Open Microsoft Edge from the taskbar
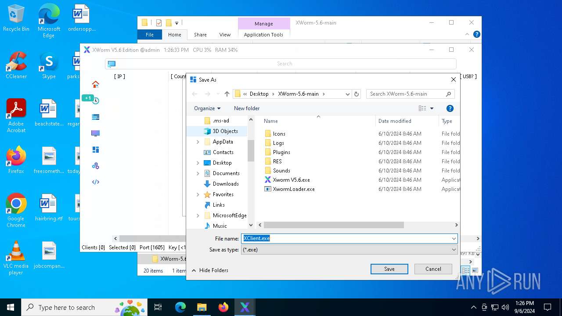This screenshot has width=562, height=316. point(180,307)
